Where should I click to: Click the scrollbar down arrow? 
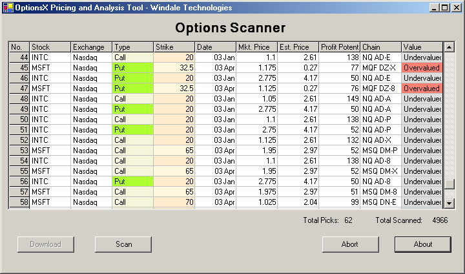pyautogui.click(x=449, y=204)
